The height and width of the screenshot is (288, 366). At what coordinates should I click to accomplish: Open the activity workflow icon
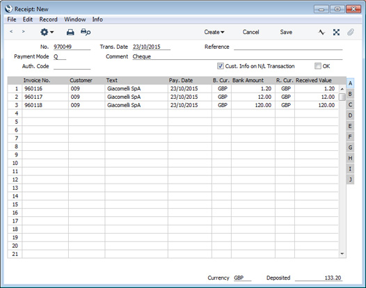pos(321,32)
